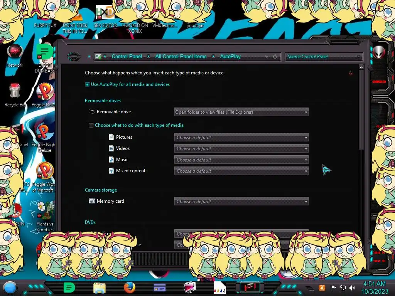
Task: Expand the address bar history chevron
Action: point(267,57)
